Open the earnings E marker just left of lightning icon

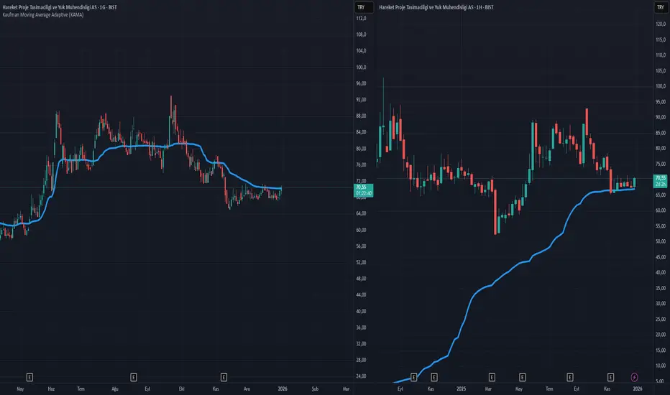coord(610,377)
